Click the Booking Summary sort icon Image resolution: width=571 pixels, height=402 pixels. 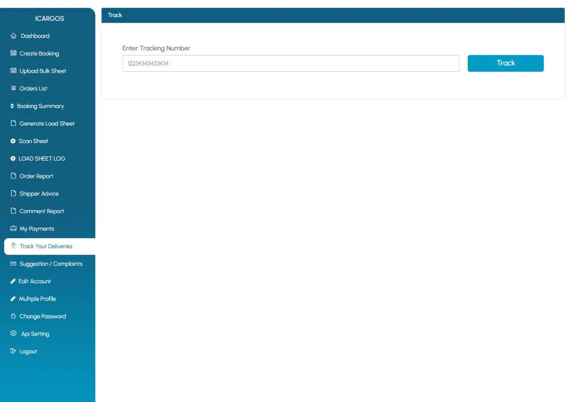(x=12, y=106)
